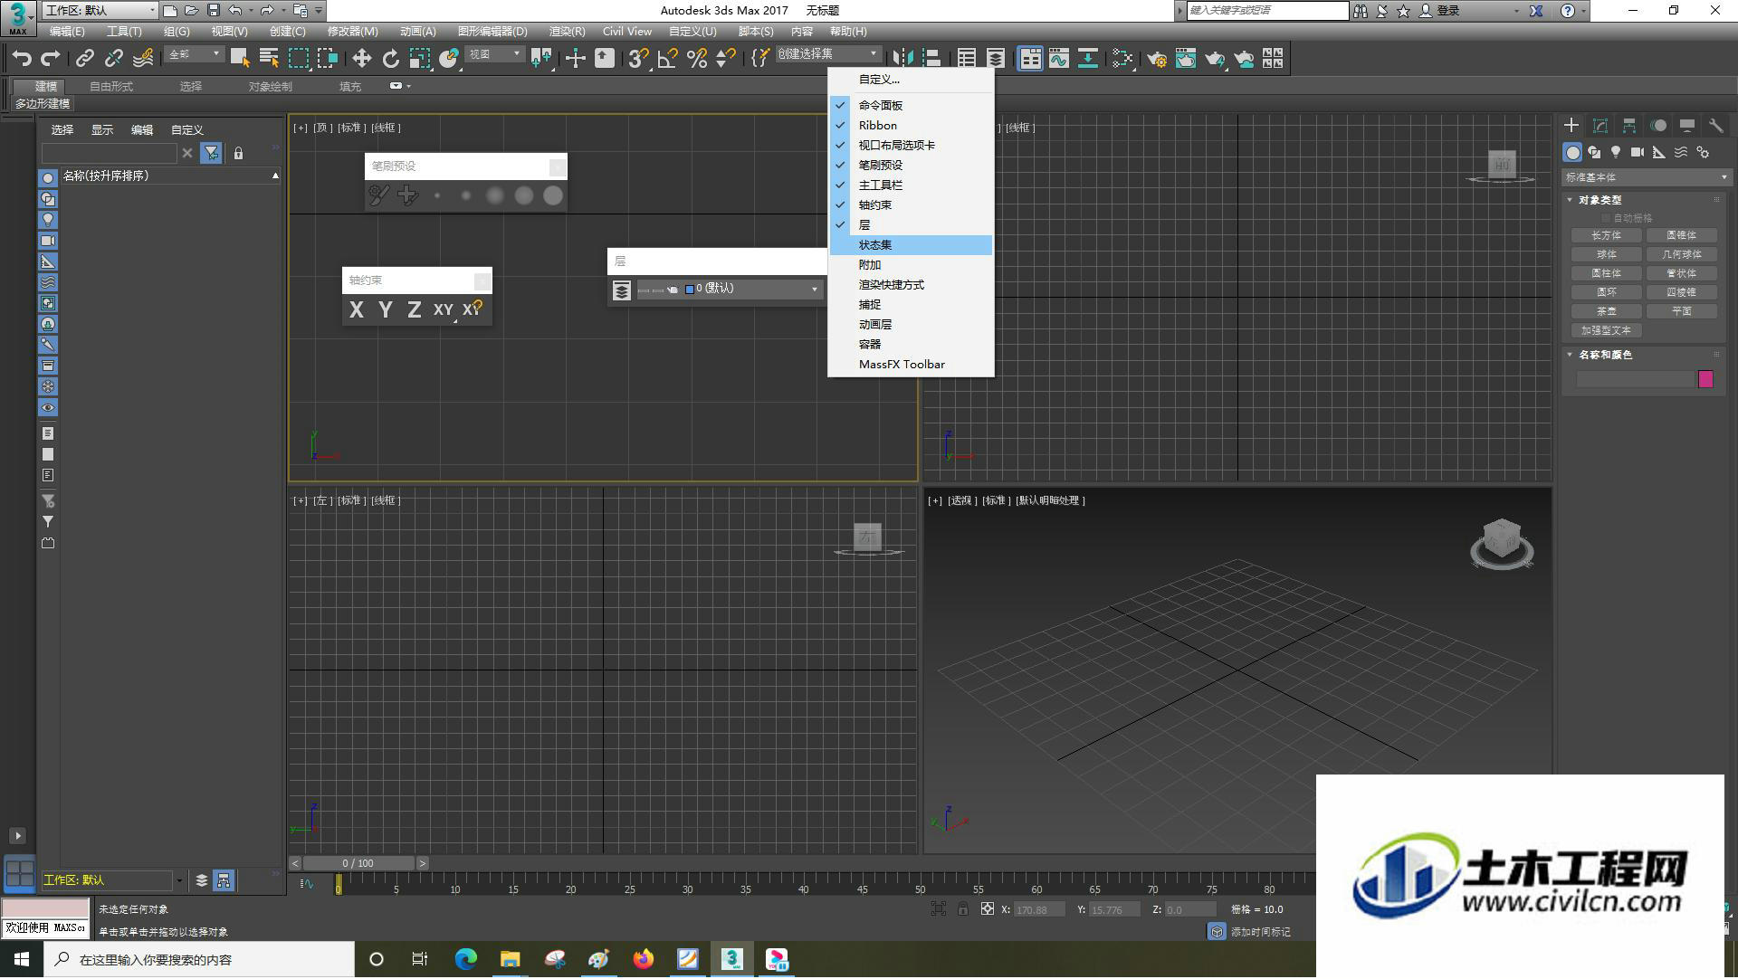Open the 工作区: 默认 dropdown in title bar

(x=100, y=10)
